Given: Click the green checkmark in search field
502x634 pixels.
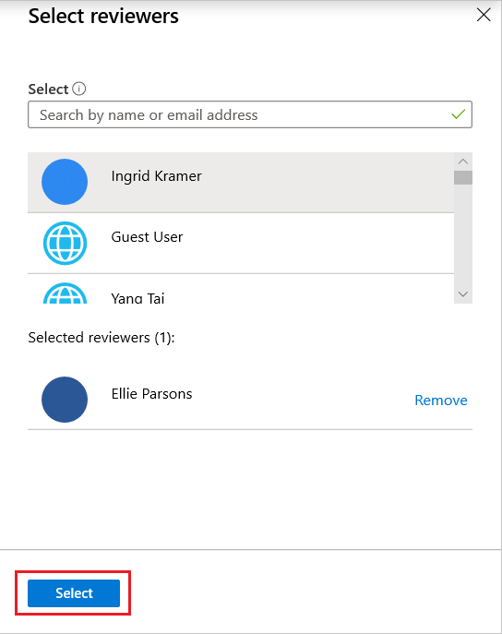Looking at the screenshot, I should (458, 114).
